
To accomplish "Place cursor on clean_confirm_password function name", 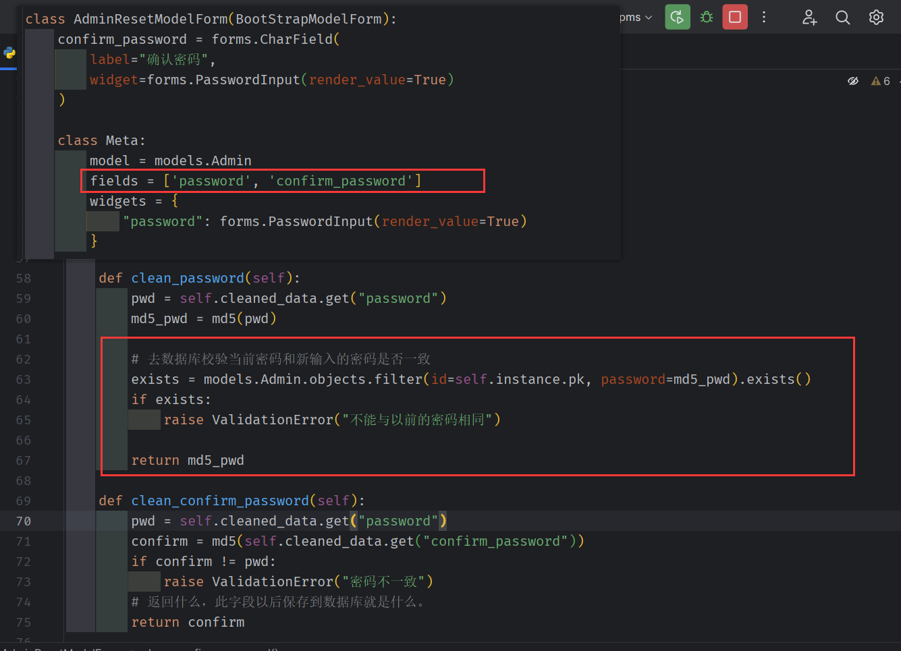I will 220,501.
